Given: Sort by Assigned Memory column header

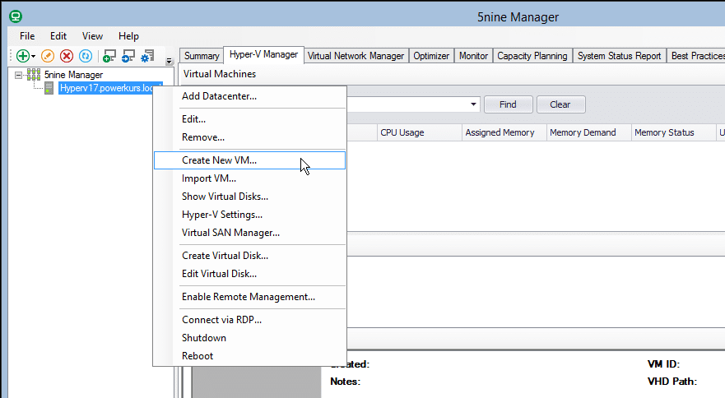Looking at the screenshot, I should click(x=504, y=132).
